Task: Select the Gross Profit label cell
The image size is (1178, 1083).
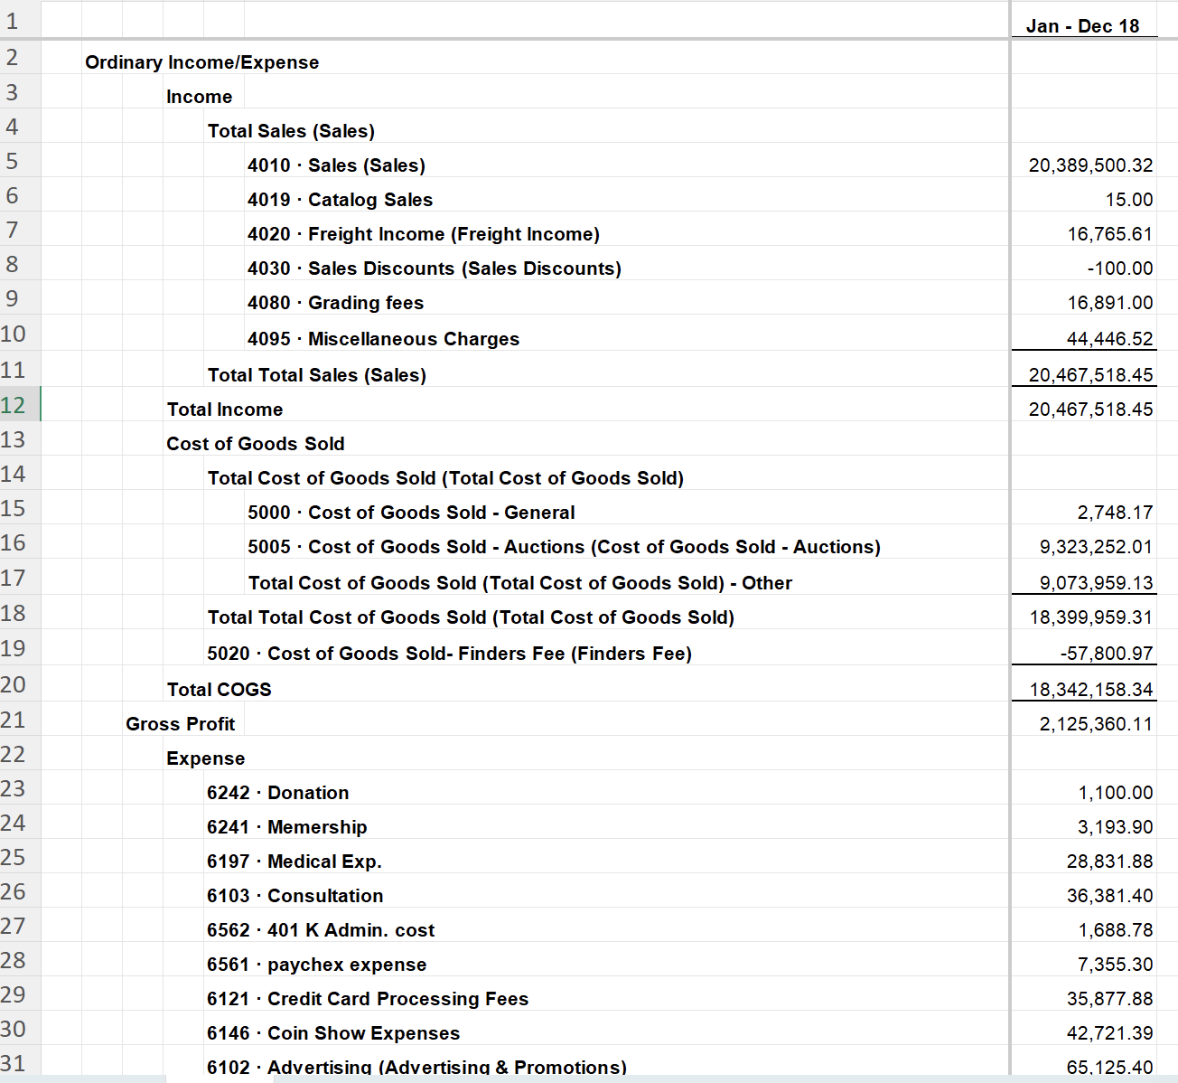Action: (181, 724)
